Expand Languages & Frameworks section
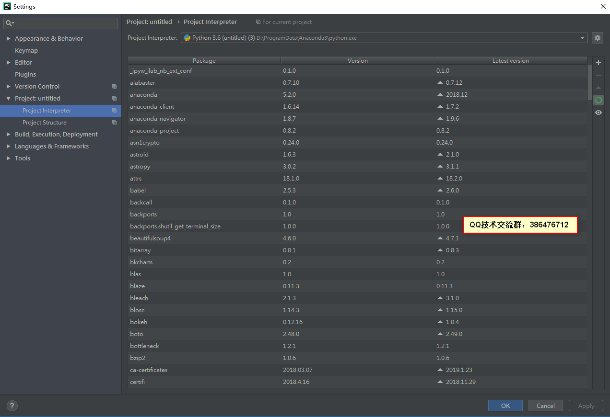This screenshot has width=610, height=417. point(9,147)
